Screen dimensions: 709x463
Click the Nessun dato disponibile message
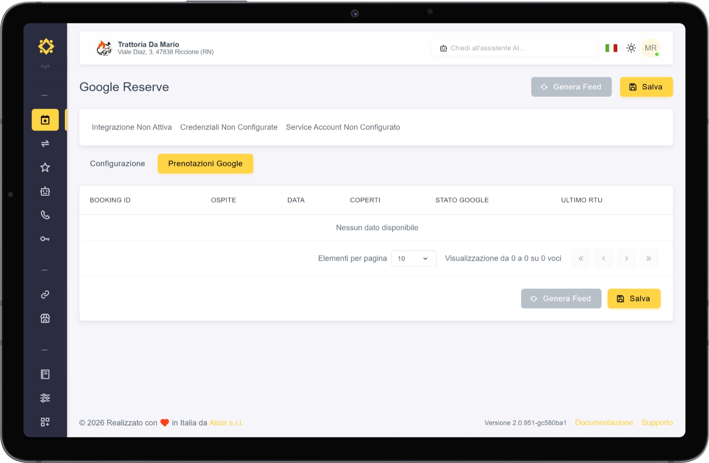point(377,228)
